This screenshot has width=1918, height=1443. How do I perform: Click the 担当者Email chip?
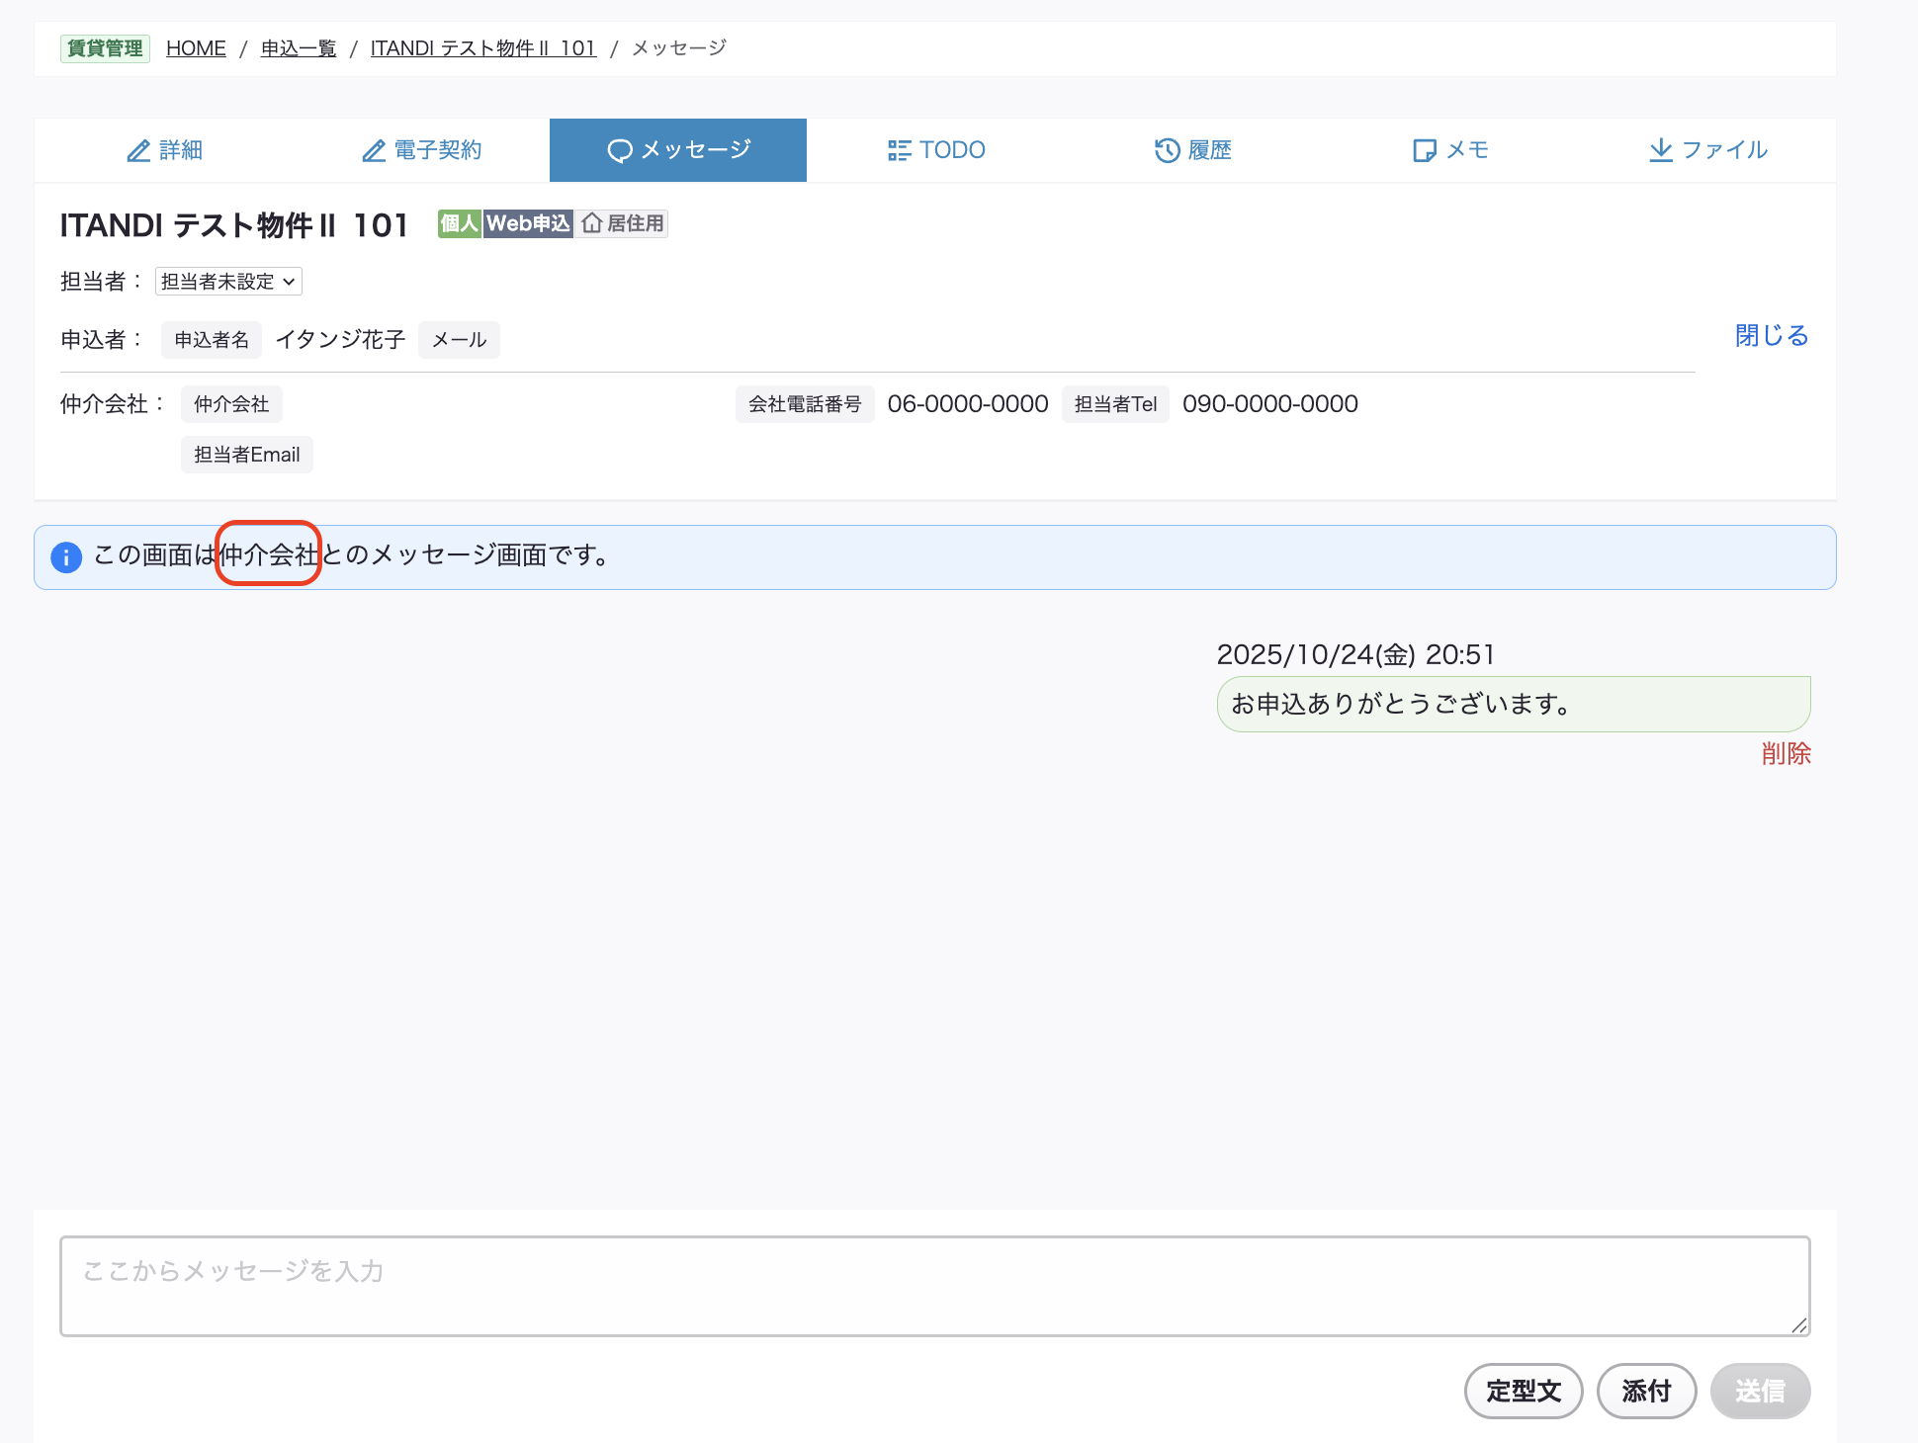(x=247, y=455)
